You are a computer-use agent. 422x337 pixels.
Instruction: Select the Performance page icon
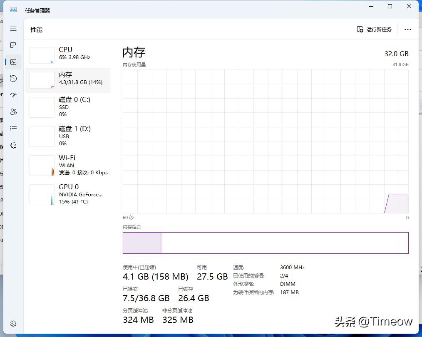(13, 62)
